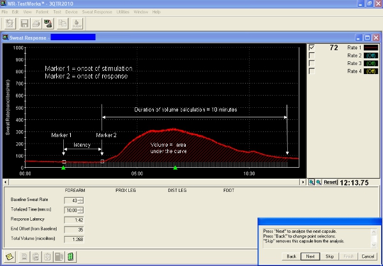Click the zoom out magnifier icon

pos(318,182)
